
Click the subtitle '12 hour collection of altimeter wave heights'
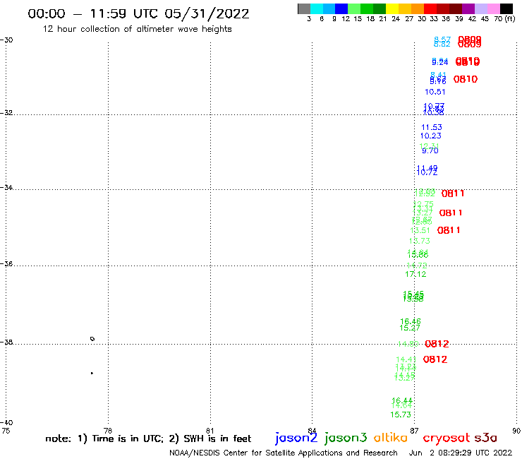pos(137,29)
